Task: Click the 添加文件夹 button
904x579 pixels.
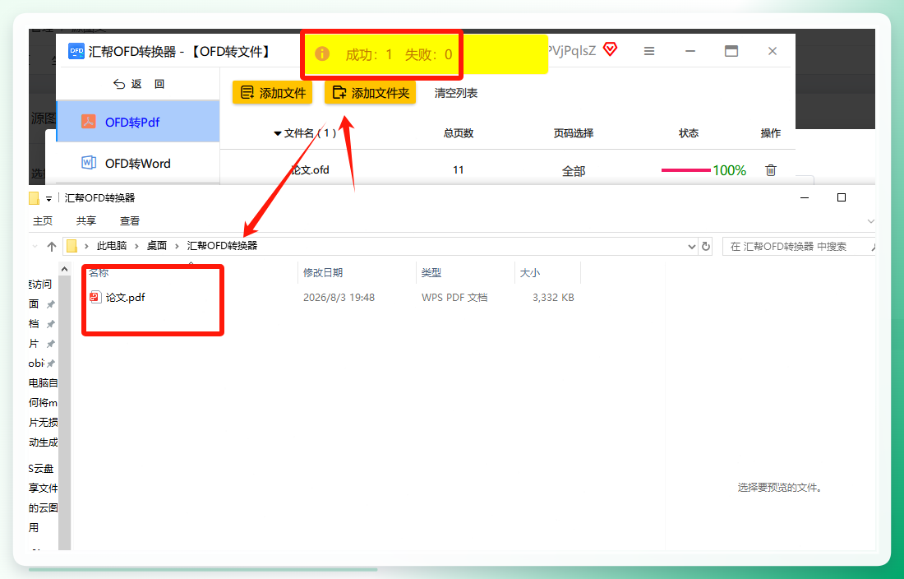Action: click(x=370, y=93)
